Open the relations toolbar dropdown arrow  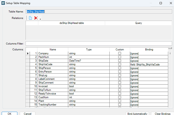coord(40,19)
